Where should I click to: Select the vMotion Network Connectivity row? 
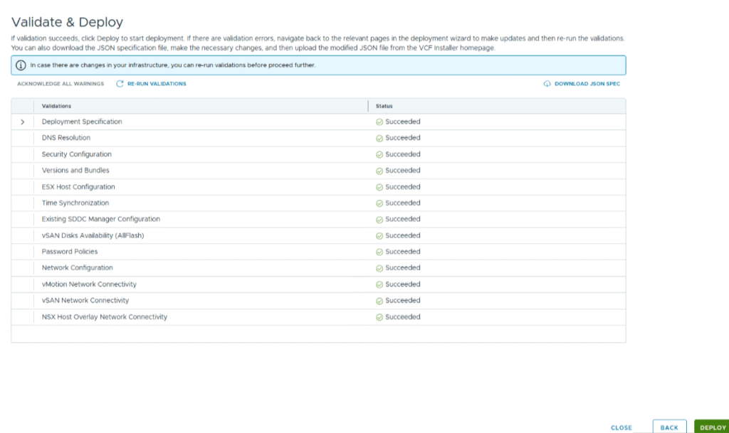pyautogui.click(x=89, y=284)
